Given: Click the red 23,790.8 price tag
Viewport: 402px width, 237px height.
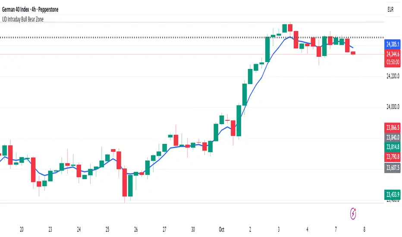Looking at the screenshot, I should pyautogui.click(x=392, y=156).
